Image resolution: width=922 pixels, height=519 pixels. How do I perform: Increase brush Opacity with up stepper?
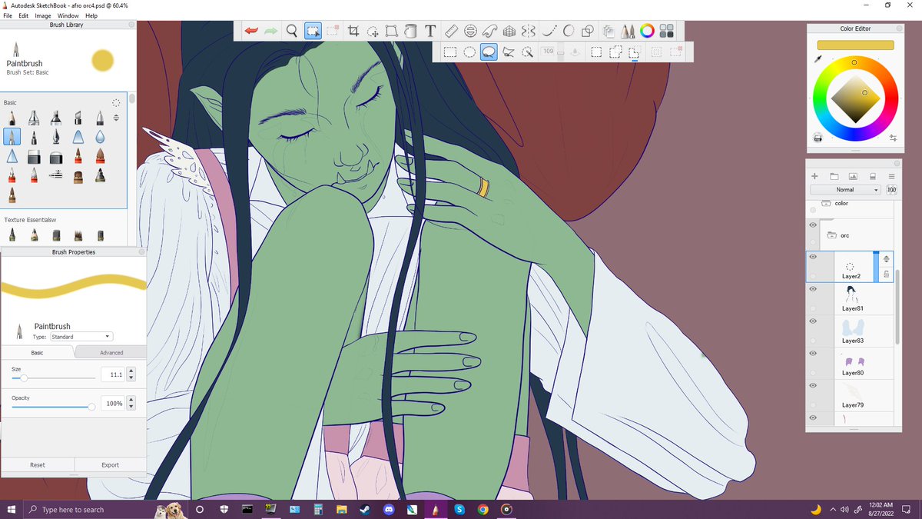click(131, 400)
